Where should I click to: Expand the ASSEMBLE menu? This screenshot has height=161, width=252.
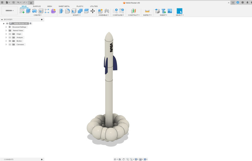[x=104, y=15]
